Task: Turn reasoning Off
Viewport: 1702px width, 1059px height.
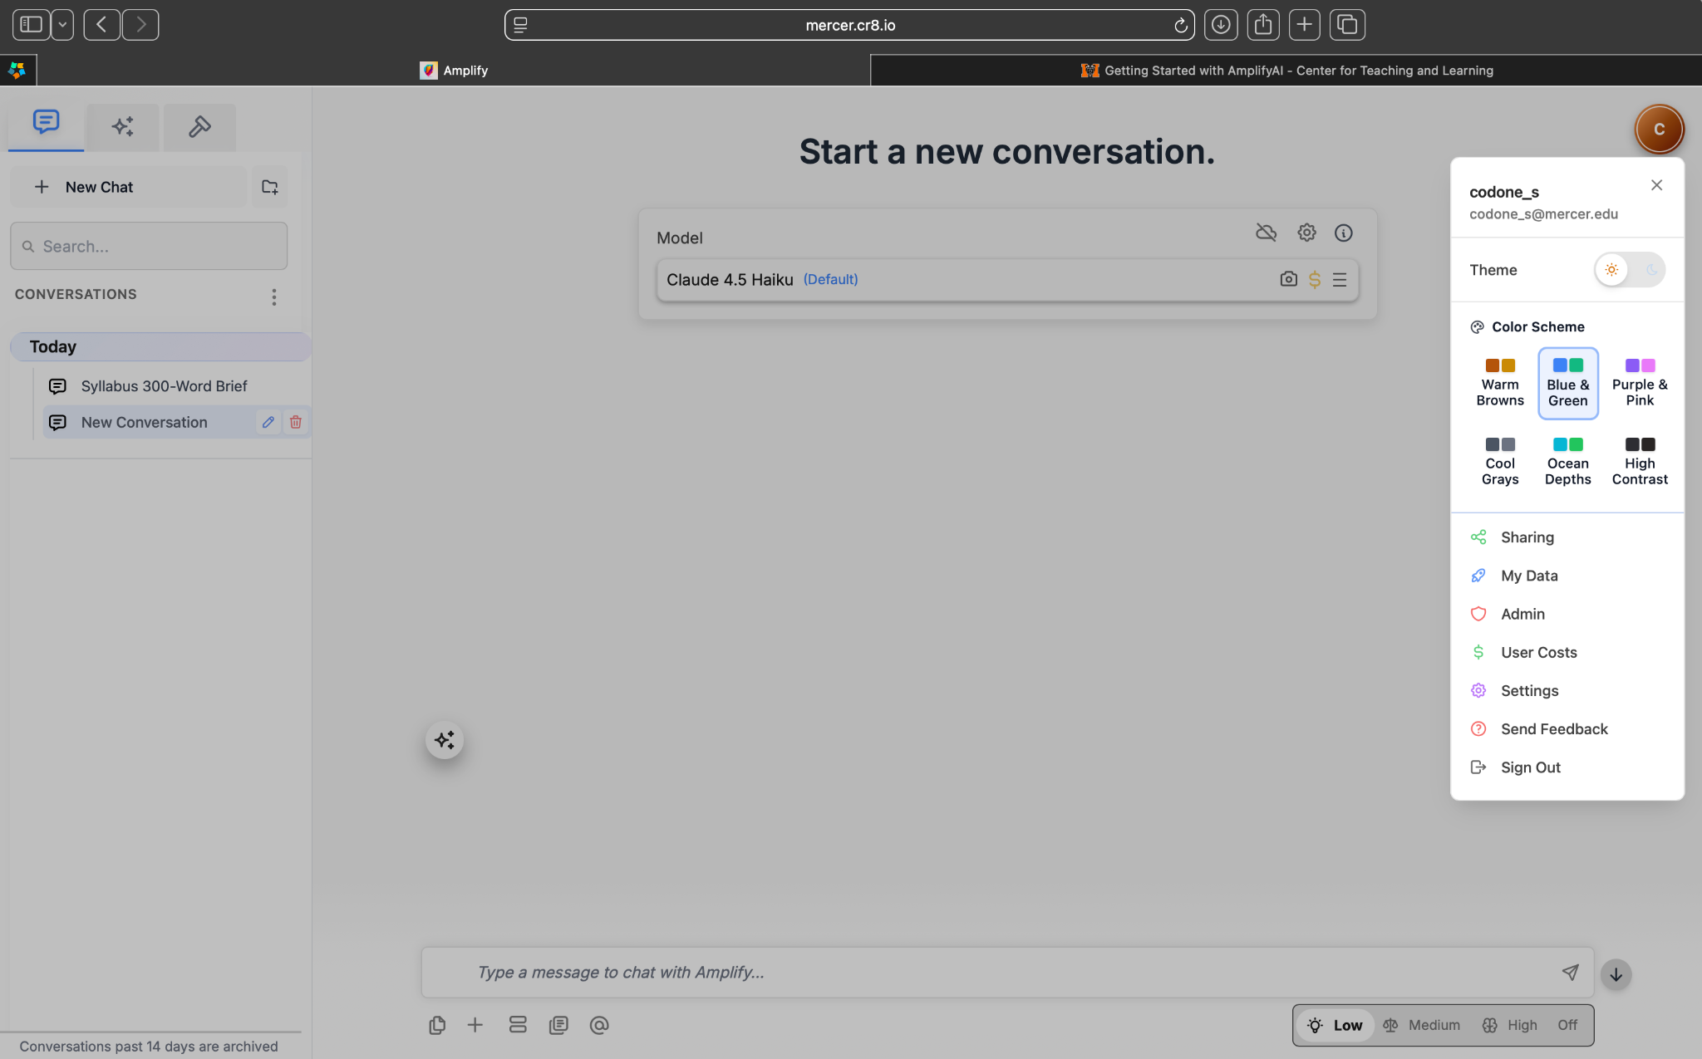Action: (x=1567, y=1025)
